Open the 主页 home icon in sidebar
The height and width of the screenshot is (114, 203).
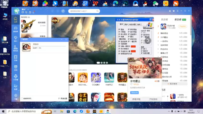click(x=15, y=20)
